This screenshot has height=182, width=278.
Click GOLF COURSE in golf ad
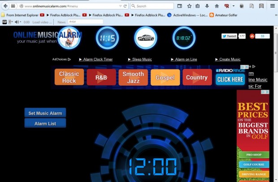pyautogui.click(x=254, y=165)
